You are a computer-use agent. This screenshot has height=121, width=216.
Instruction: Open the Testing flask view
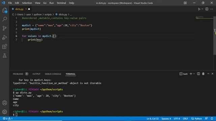point(4,55)
